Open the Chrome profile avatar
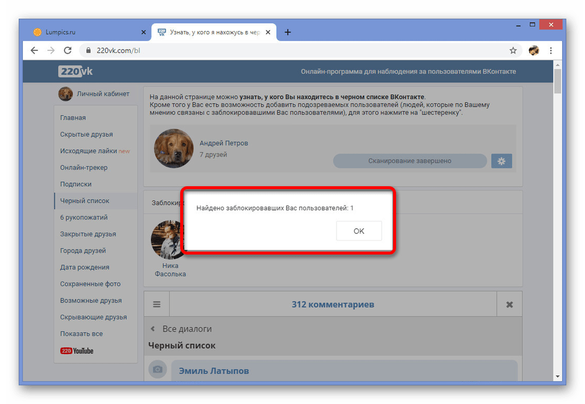 pos(534,50)
